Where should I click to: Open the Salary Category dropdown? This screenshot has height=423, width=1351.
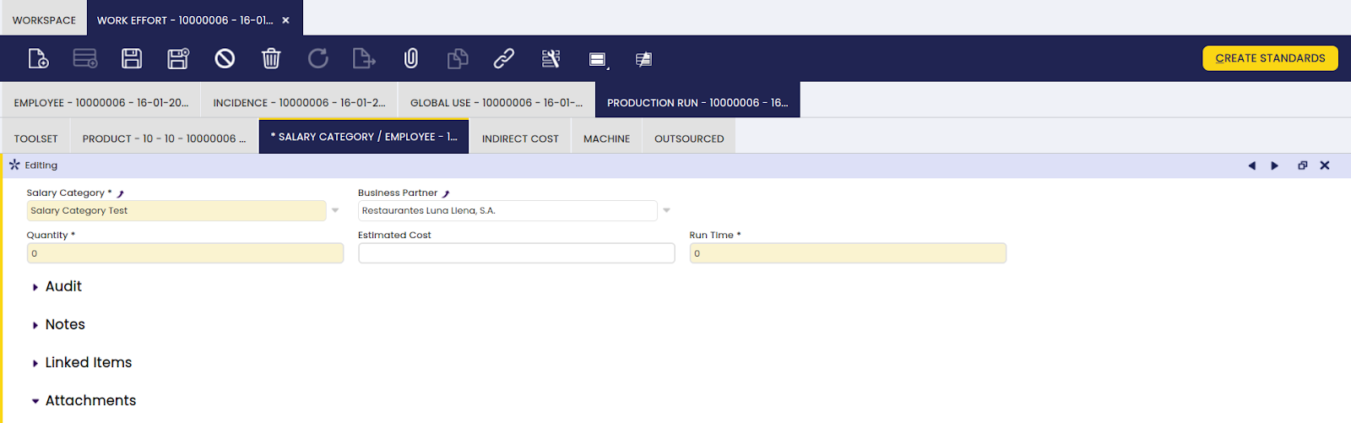click(335, 210)
